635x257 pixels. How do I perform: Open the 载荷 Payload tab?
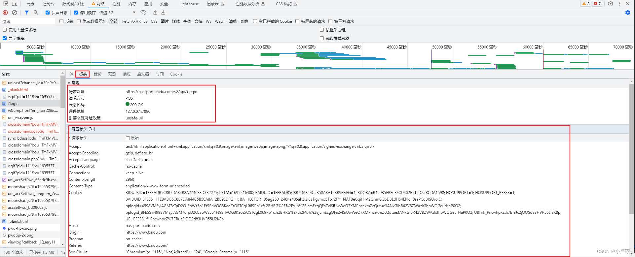[97, 74]
